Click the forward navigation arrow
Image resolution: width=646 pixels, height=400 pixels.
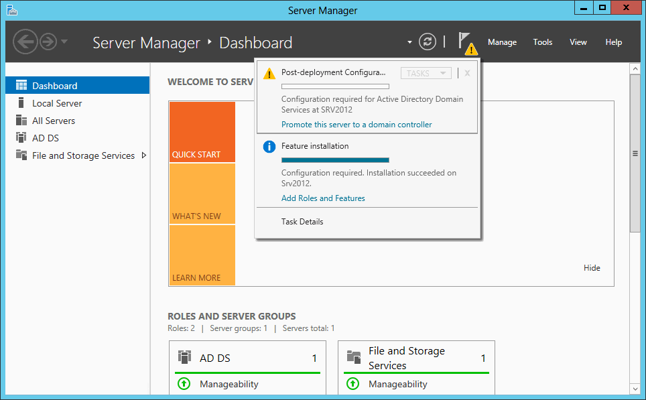pyautogui.click(x=49, y=42)
